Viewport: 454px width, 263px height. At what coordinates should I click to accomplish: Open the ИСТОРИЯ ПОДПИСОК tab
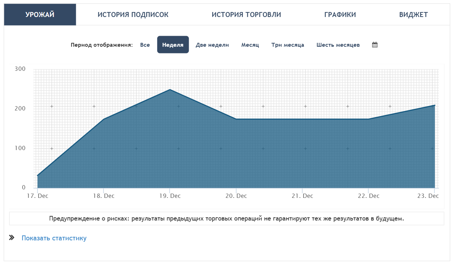pyautogui.click(x=133, y=15)
